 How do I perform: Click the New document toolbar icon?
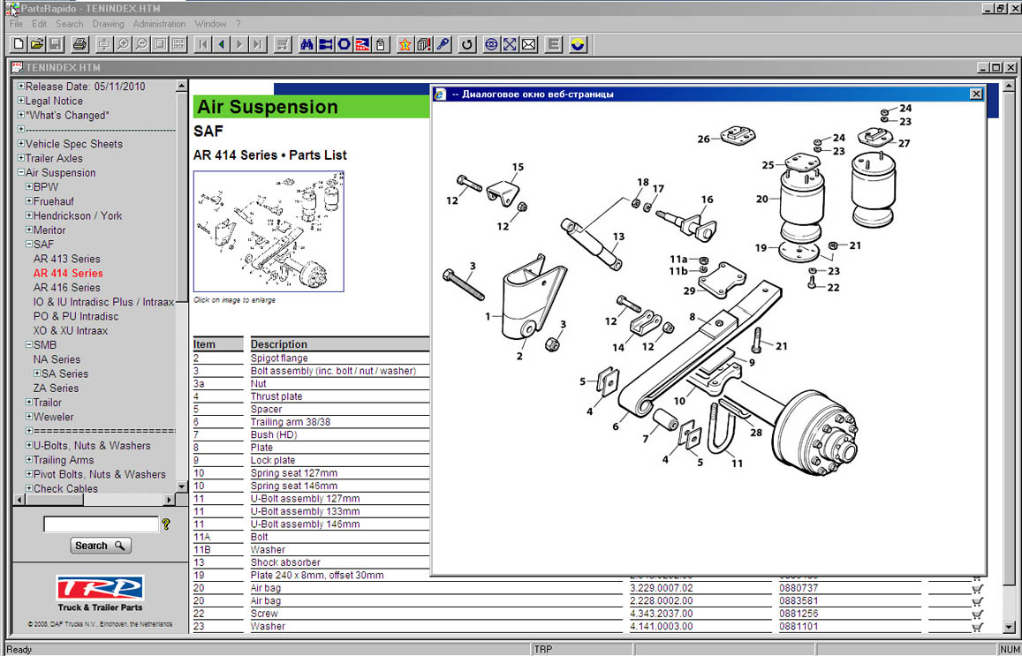pos(19,44)
